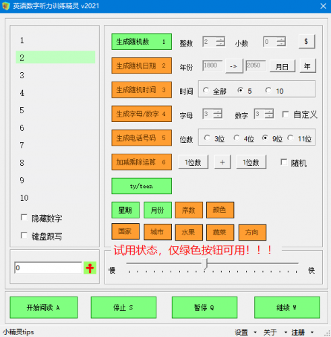Click the 整数 integer spinner arrows
This screenshot has height=337, width=331.
point(220,42)
